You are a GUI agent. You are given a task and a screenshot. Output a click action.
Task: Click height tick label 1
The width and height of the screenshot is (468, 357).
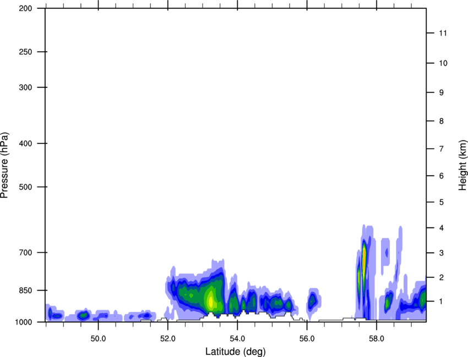click(441, 302)
